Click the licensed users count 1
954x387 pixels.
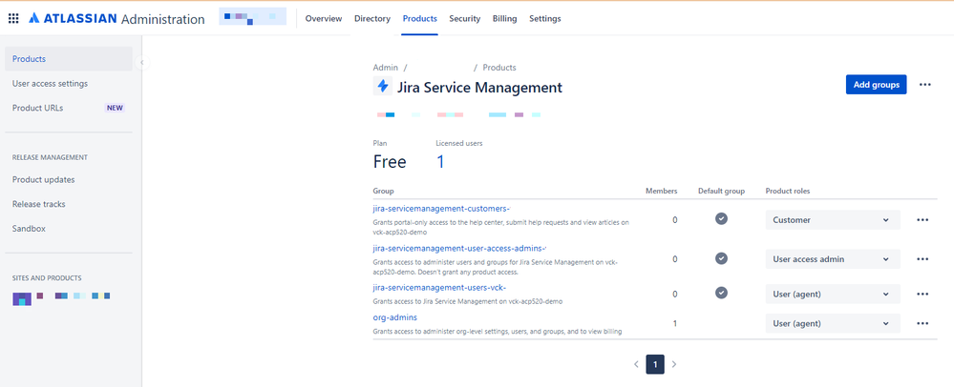(x=440, y=162)
